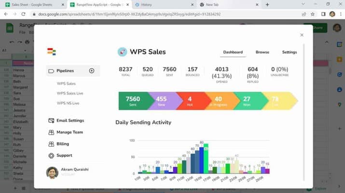Click the 8237 Total stat
The width and height of the screenshot is (345, 193).
(x=125, y=72)
